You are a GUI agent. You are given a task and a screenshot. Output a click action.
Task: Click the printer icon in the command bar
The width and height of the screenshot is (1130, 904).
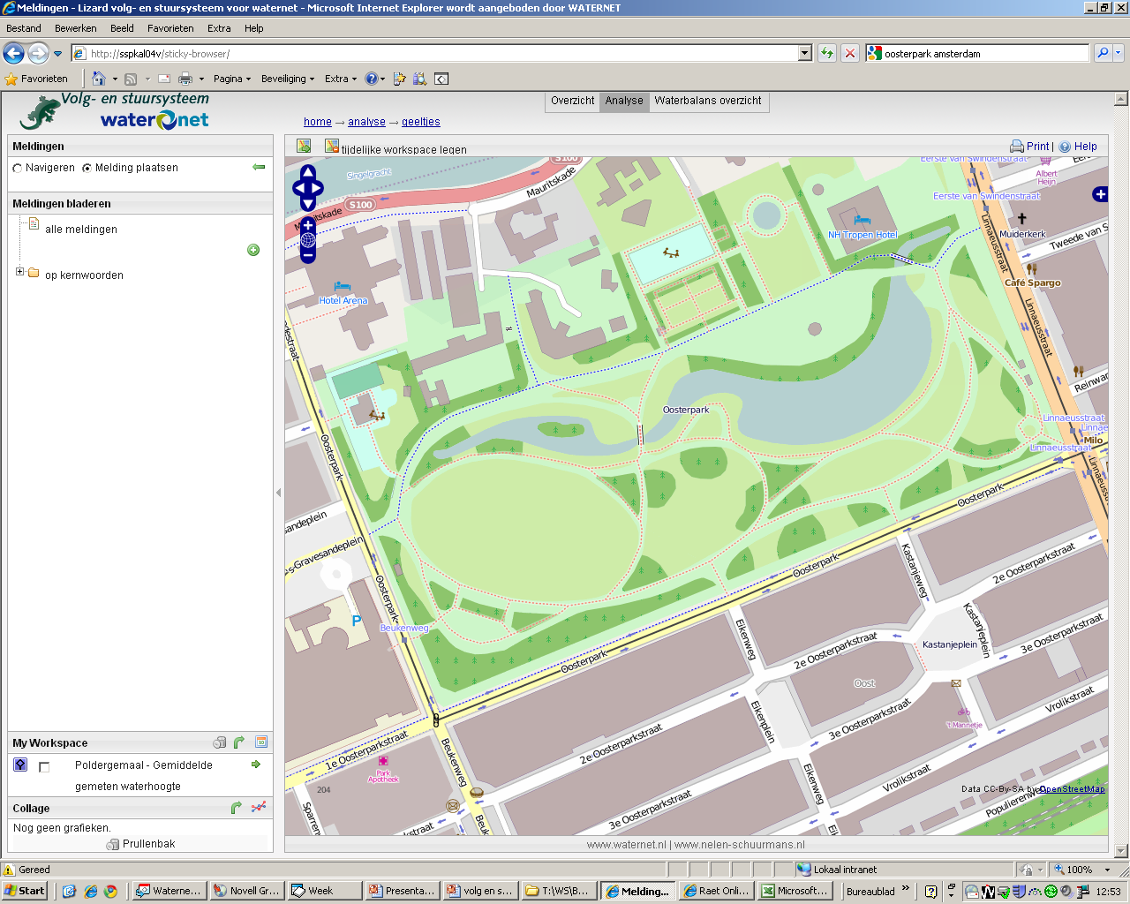(x=185, y=79)
